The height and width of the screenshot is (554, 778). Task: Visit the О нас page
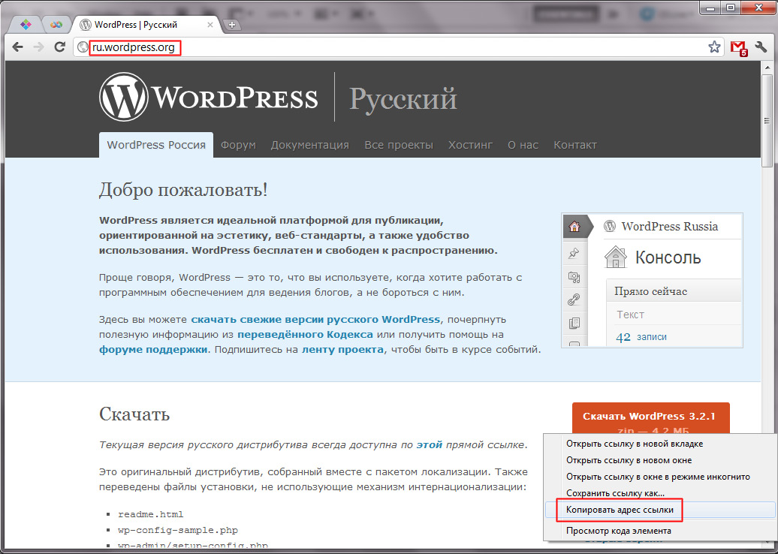click(x=523, y=146)
